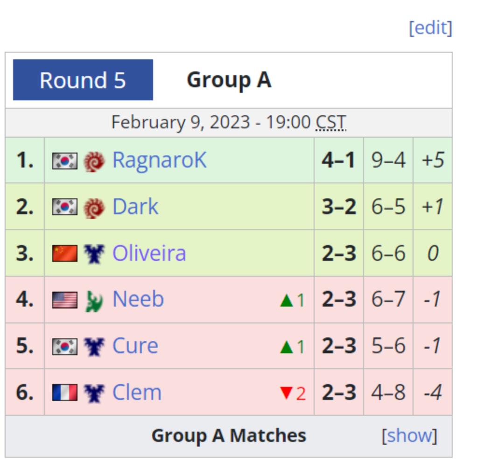The image size is (477, 469).
Task: Show the Group A Matches section
Action: pyautogui.click(x=409, y=435)
